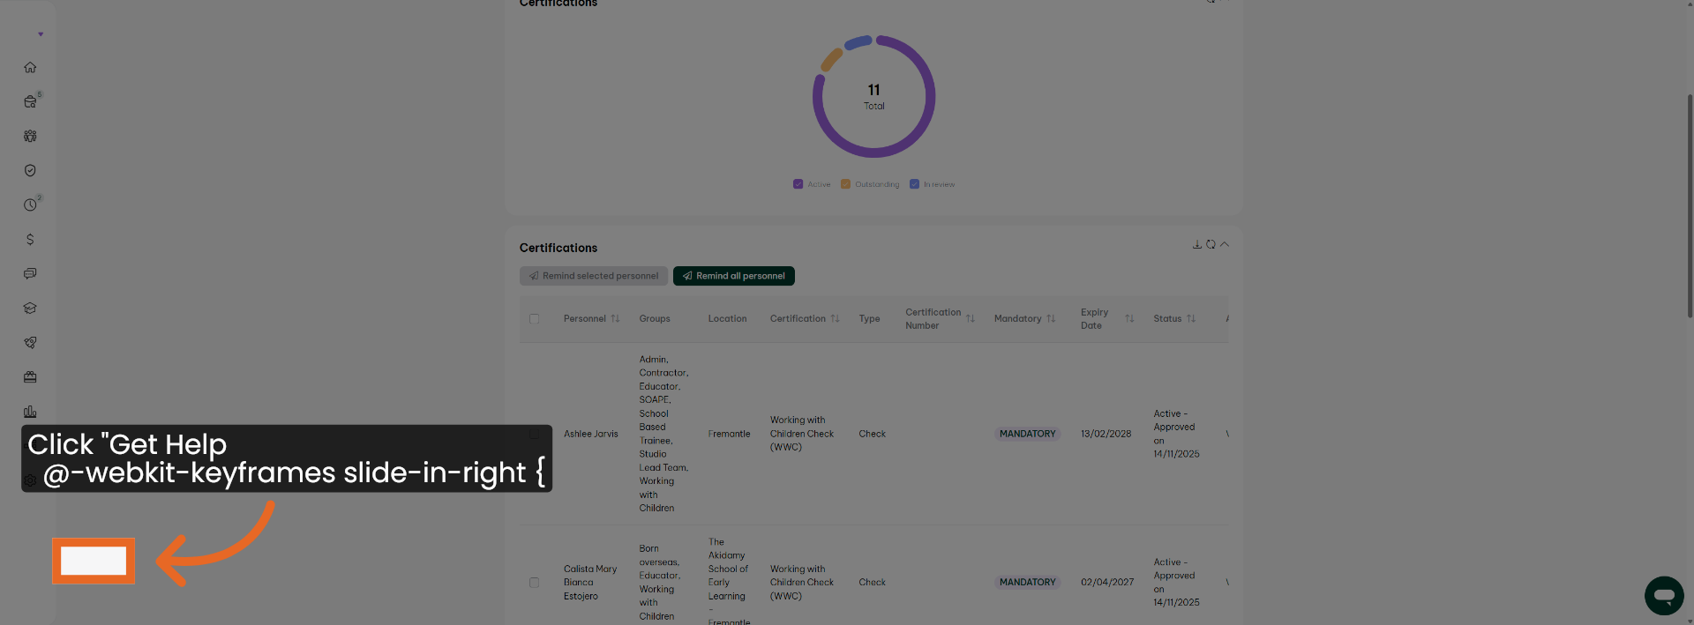Sort by Mandatory column arrows
Image resolution: width=1694 pixels, height=625 pixels.
point(1051,319)
